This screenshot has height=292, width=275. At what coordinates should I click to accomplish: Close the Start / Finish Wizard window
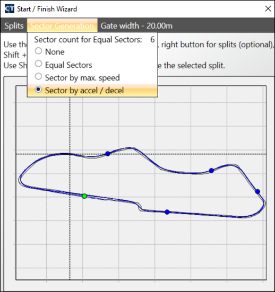click(x=268, y=9)
